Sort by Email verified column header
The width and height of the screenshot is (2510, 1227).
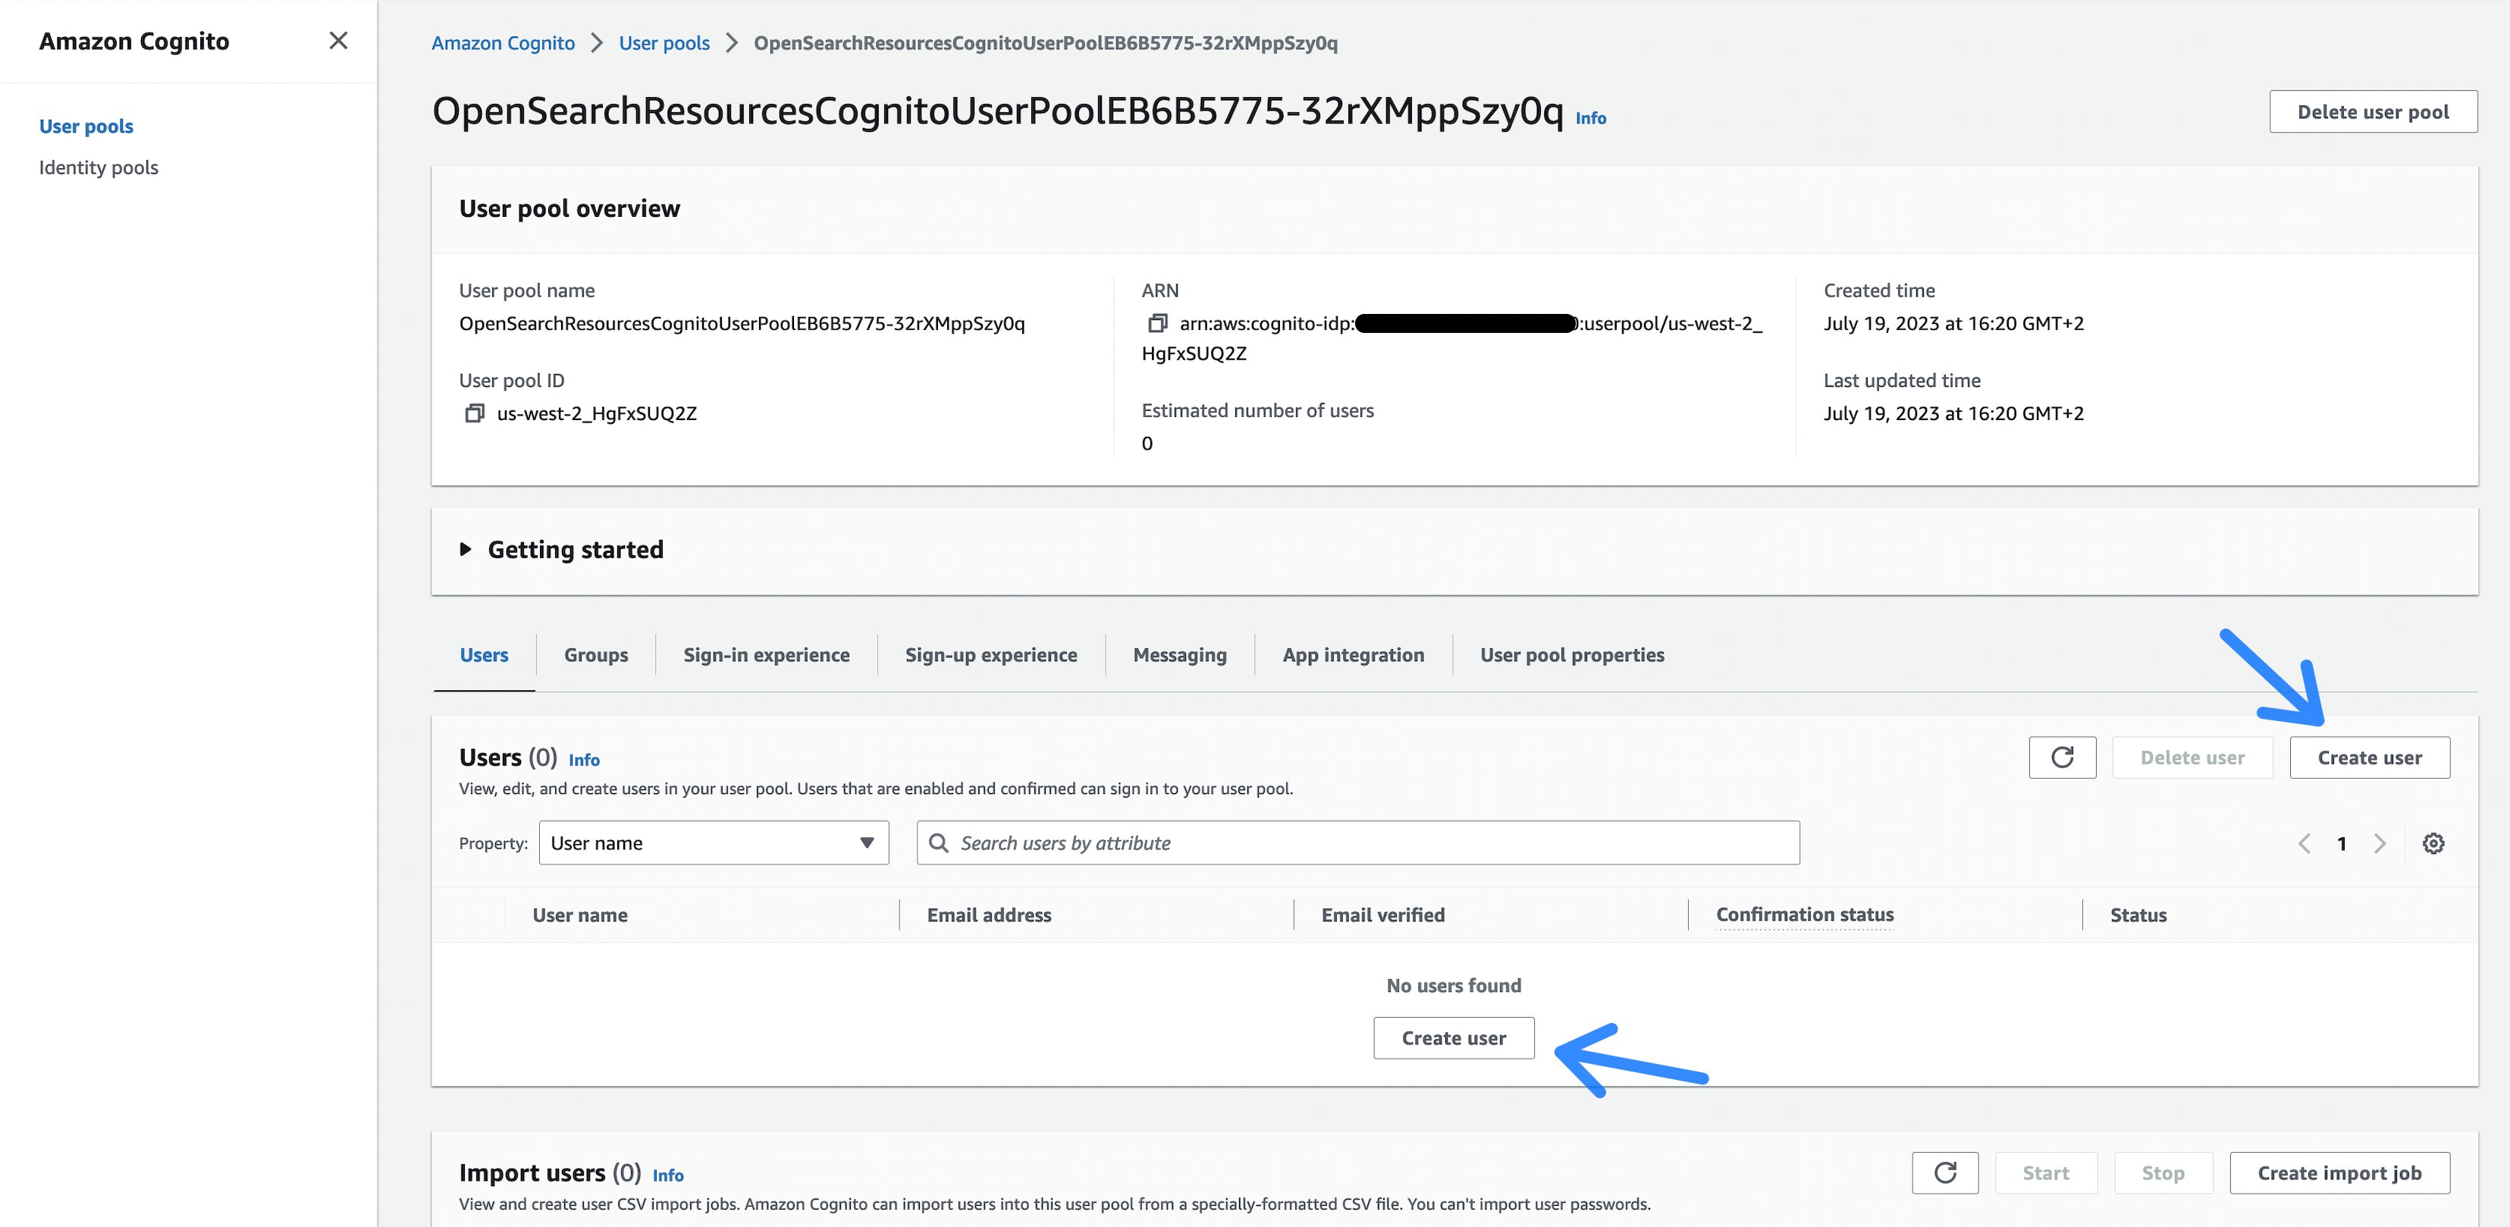pos(1382,915)
